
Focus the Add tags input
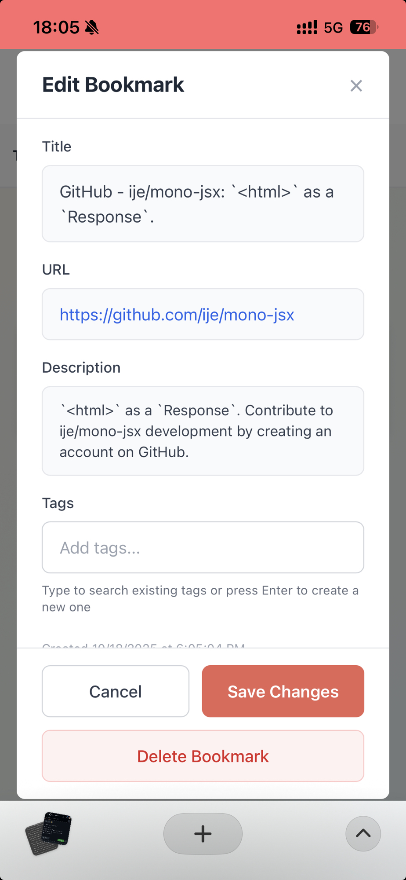tap(203, 547)
